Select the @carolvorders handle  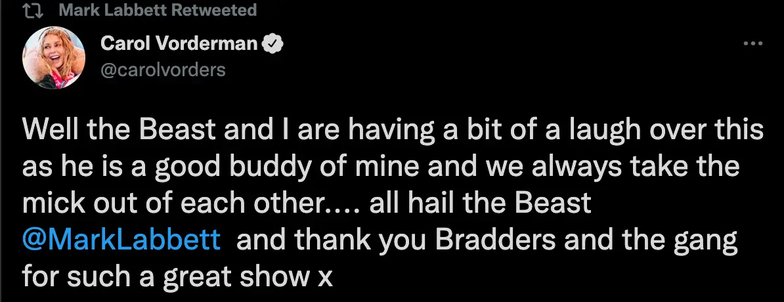pyautogui.click(x=163, y=70)
